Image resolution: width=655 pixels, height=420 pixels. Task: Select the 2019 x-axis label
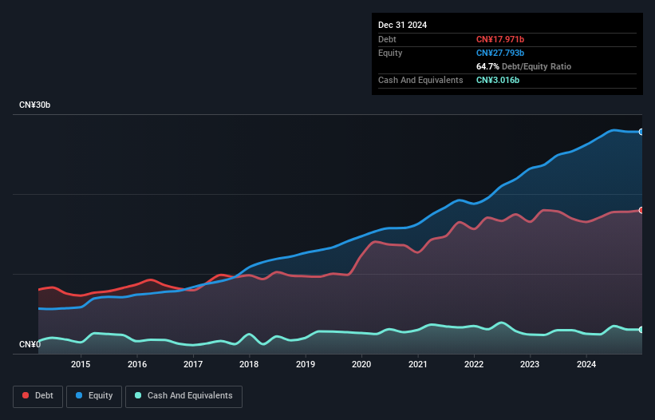pyautogui.click(x=306, y=364)
